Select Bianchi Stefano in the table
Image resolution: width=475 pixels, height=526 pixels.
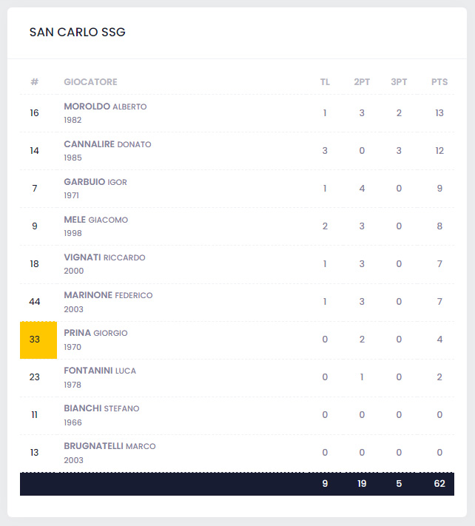101,408
